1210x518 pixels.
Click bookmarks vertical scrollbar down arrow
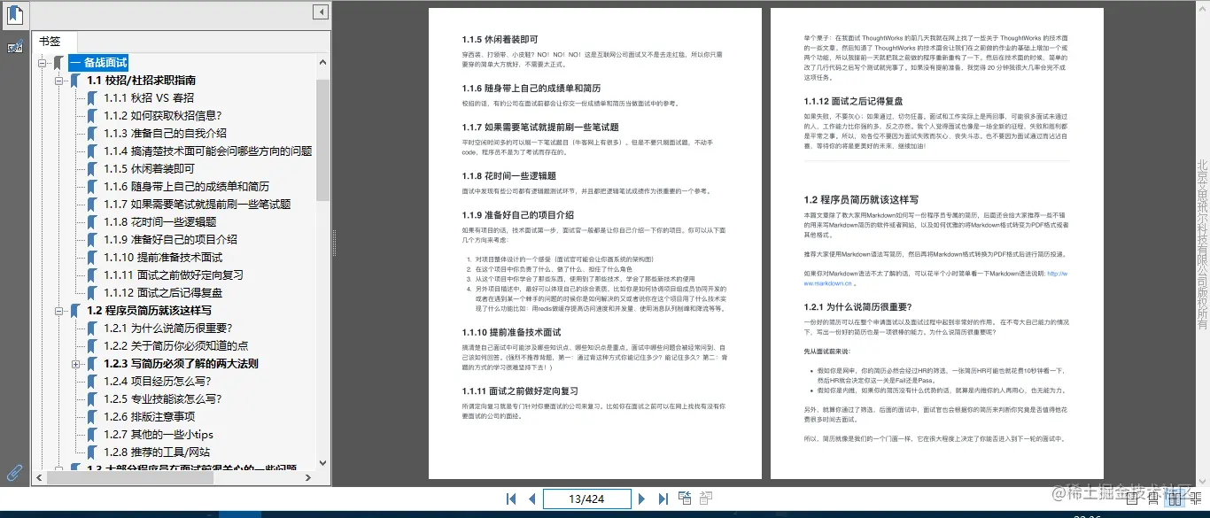[x=323, y=462]
